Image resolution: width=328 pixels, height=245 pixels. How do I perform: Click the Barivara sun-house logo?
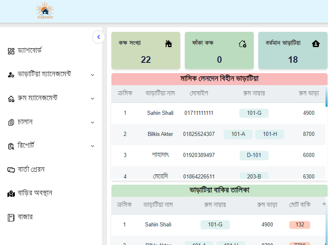pos(45,11)
